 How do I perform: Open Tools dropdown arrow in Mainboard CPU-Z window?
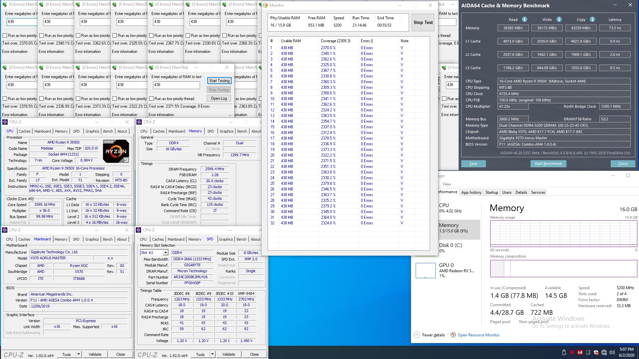79,354
